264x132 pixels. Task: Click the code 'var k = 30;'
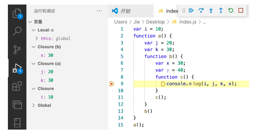tap(159, 50)
